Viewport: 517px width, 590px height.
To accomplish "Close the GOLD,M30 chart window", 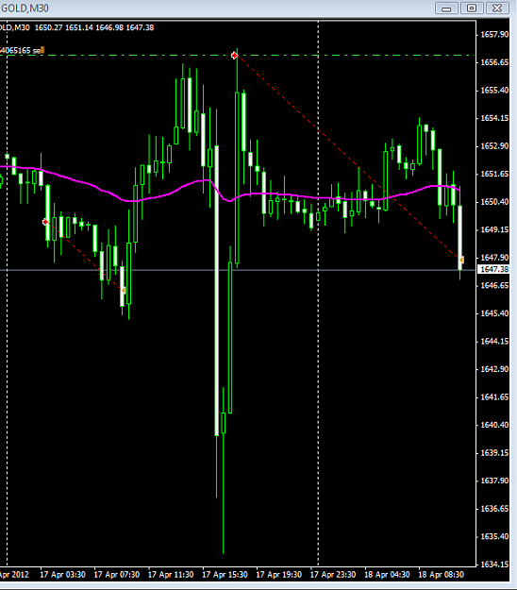I will (x=497, y=8).
